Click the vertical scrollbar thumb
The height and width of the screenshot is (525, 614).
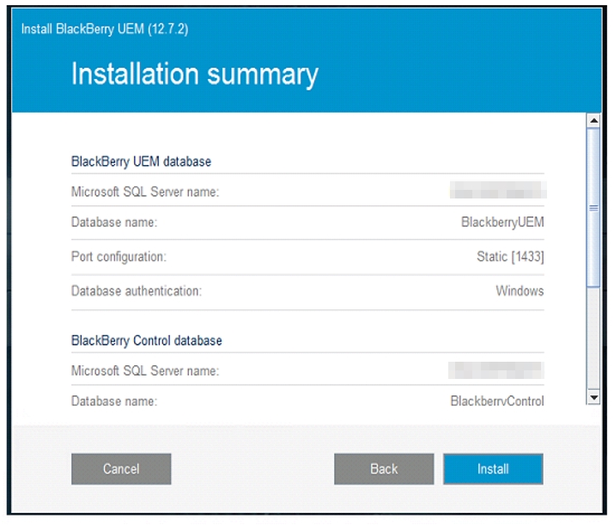tap(593, 208)
